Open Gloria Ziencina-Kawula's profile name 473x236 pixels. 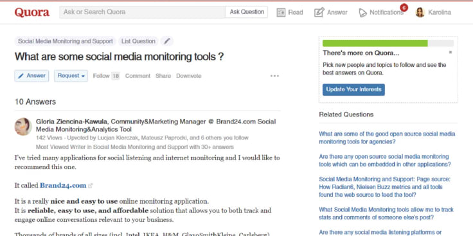tap(71, 122)
